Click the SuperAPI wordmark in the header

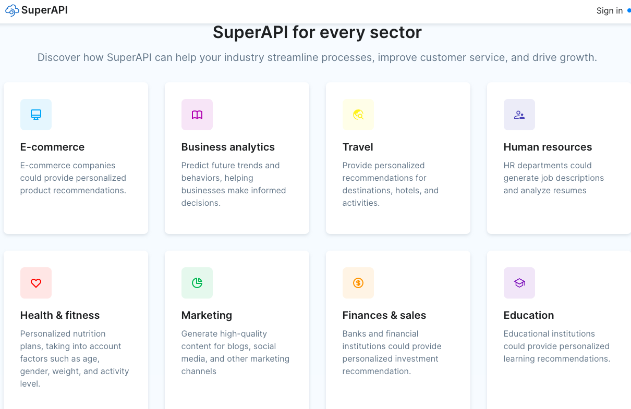(44, 10)
